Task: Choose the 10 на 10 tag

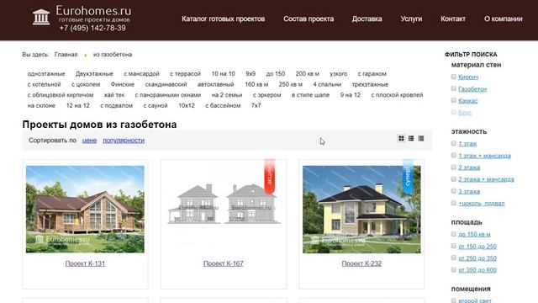Action: (224, 74)
